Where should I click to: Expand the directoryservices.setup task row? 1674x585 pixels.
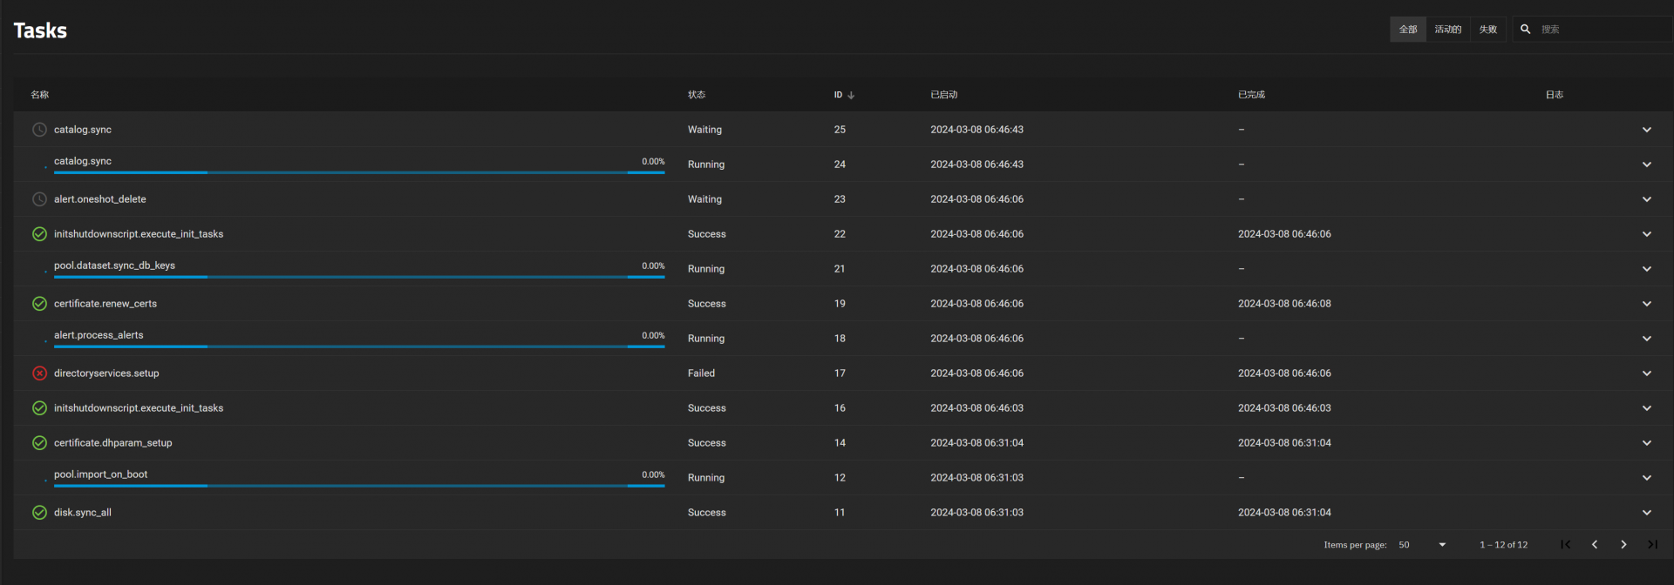pos(1646,373)
